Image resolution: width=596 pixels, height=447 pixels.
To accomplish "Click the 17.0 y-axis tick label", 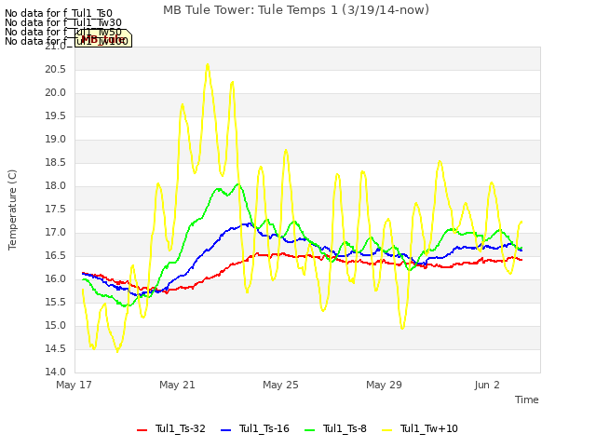I will pos(56,233).
